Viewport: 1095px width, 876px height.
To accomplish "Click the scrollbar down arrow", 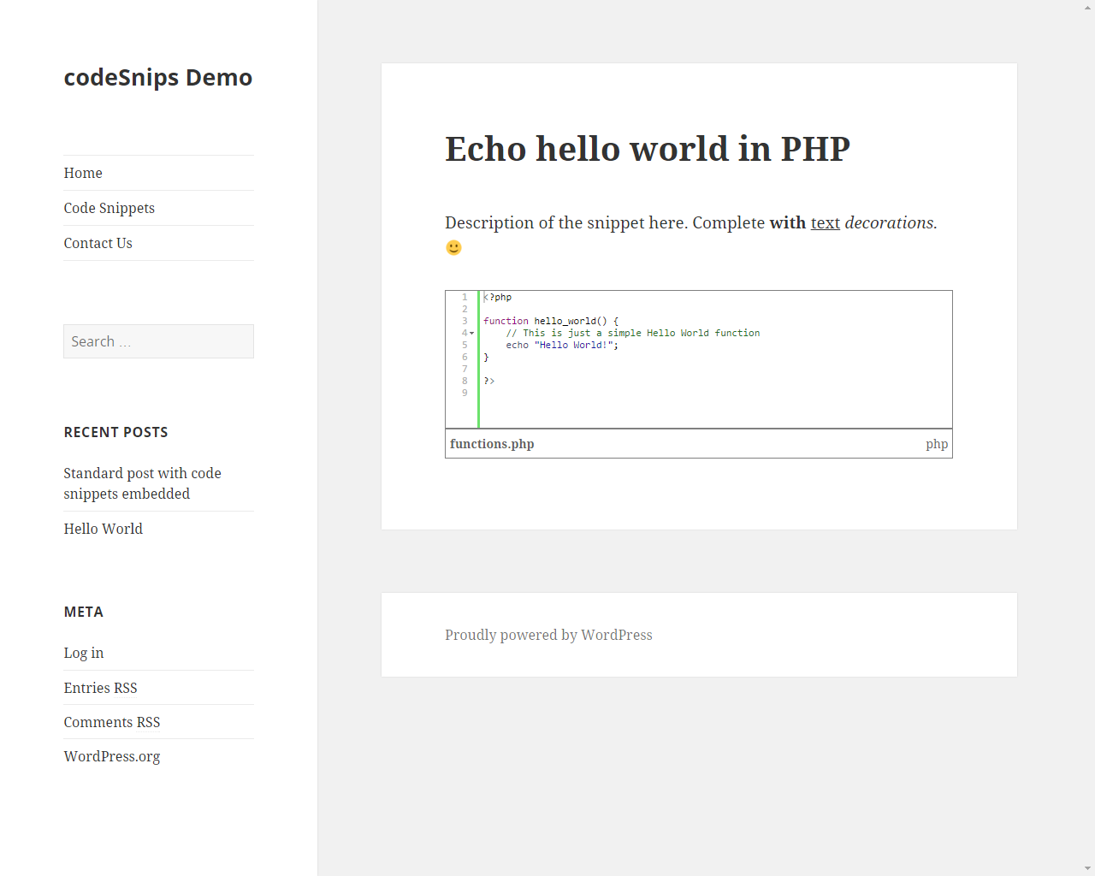I will [1087, 869].
